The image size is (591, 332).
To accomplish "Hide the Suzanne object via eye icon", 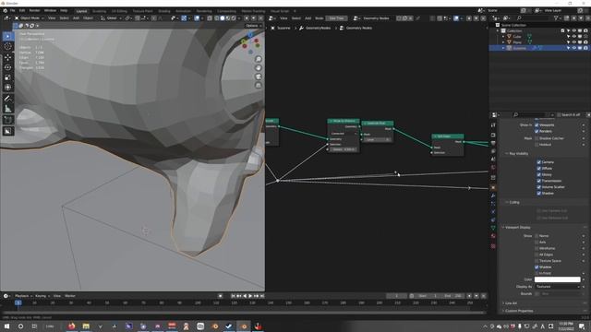I will pyautogui.click(x=574, y=48).
